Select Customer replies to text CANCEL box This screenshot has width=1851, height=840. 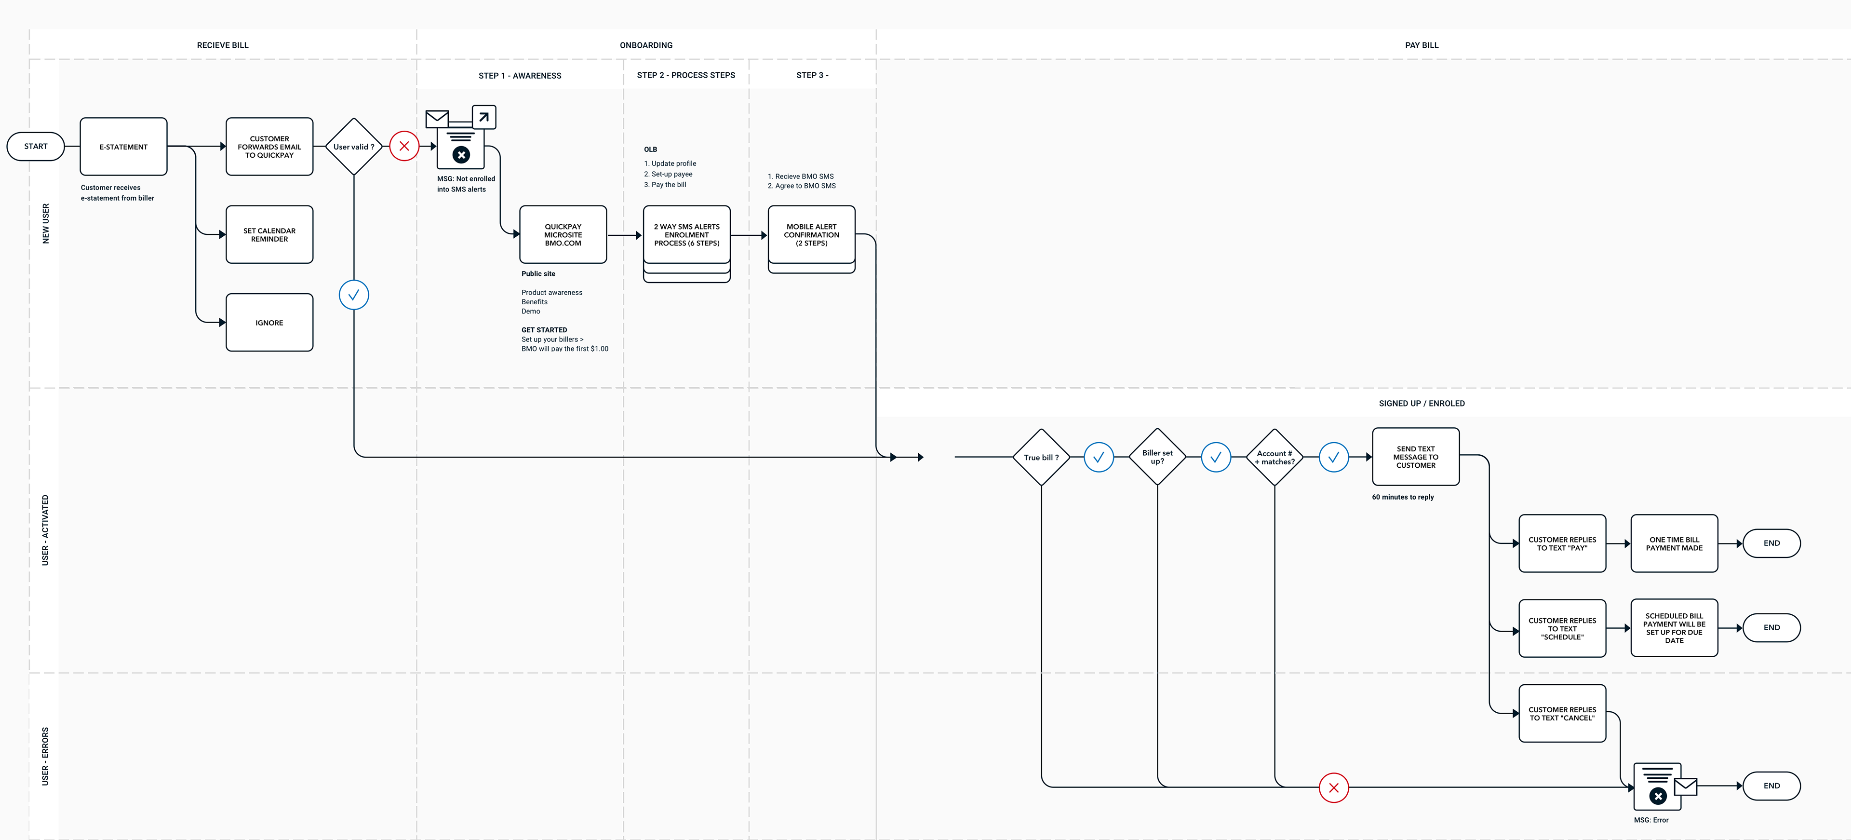[1561, 714]
